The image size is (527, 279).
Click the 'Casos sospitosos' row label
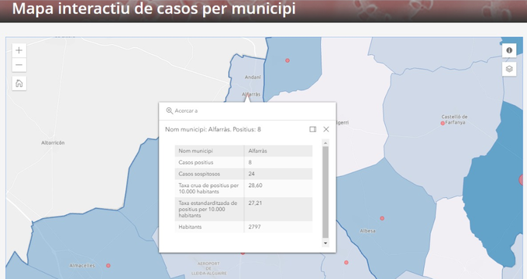[199, 174]
